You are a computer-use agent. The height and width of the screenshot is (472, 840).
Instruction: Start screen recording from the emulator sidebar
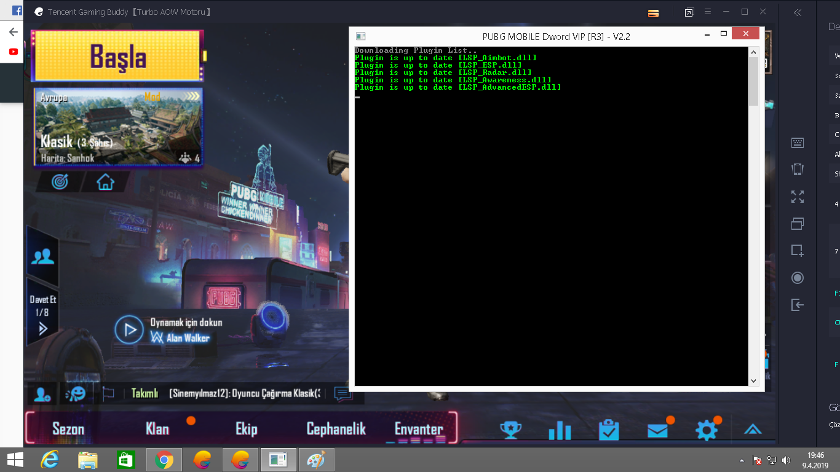pos(798,278)
